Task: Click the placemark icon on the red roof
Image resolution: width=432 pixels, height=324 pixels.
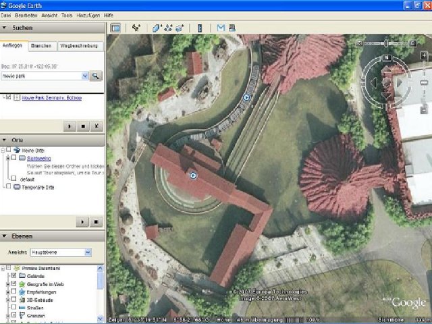Action: (x=193, y=175)
